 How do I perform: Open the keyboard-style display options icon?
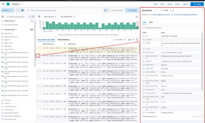130,40
